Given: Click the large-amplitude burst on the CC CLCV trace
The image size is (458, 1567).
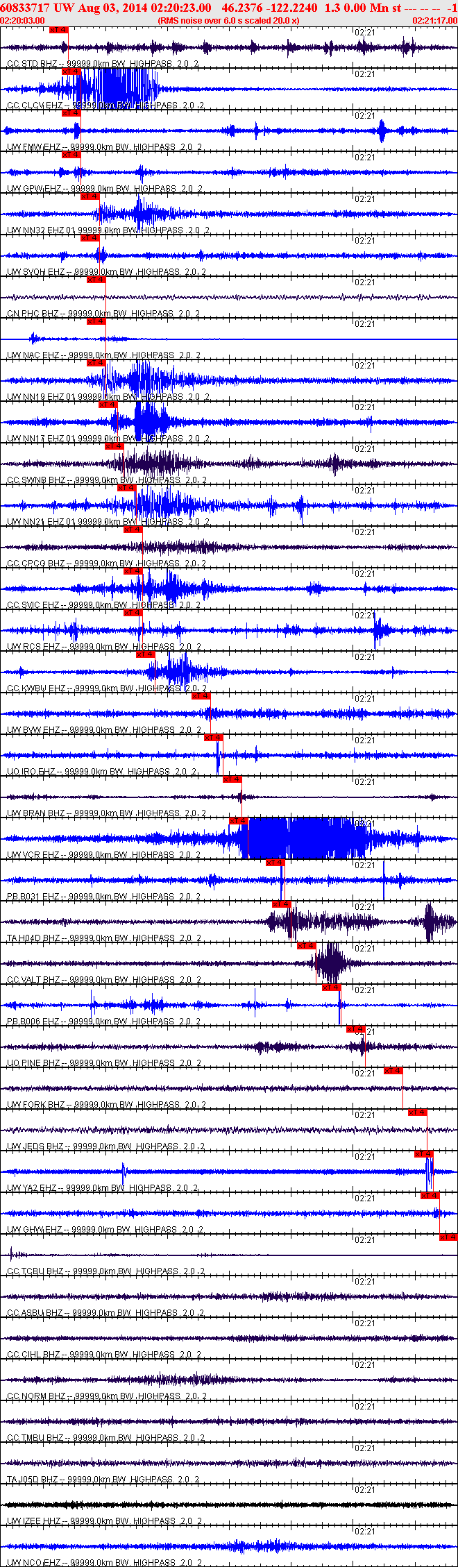Looking at the screenshot, I should coord(118,89).
